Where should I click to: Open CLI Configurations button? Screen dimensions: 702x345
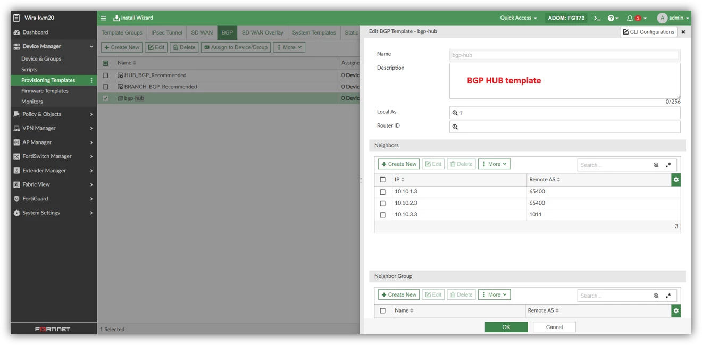tap(649, 32)
